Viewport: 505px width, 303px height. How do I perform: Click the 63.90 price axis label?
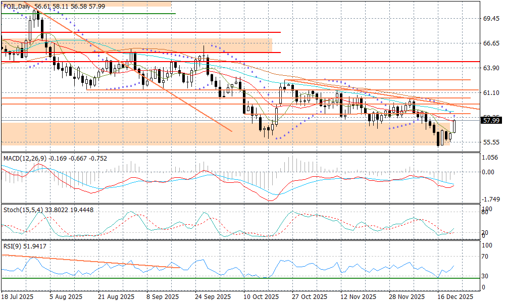tap(491, 68)
